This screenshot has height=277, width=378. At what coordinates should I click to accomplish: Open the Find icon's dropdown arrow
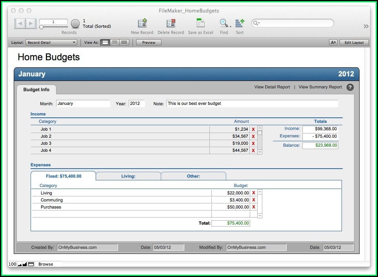pyautogui.click(x=231, y=27)
